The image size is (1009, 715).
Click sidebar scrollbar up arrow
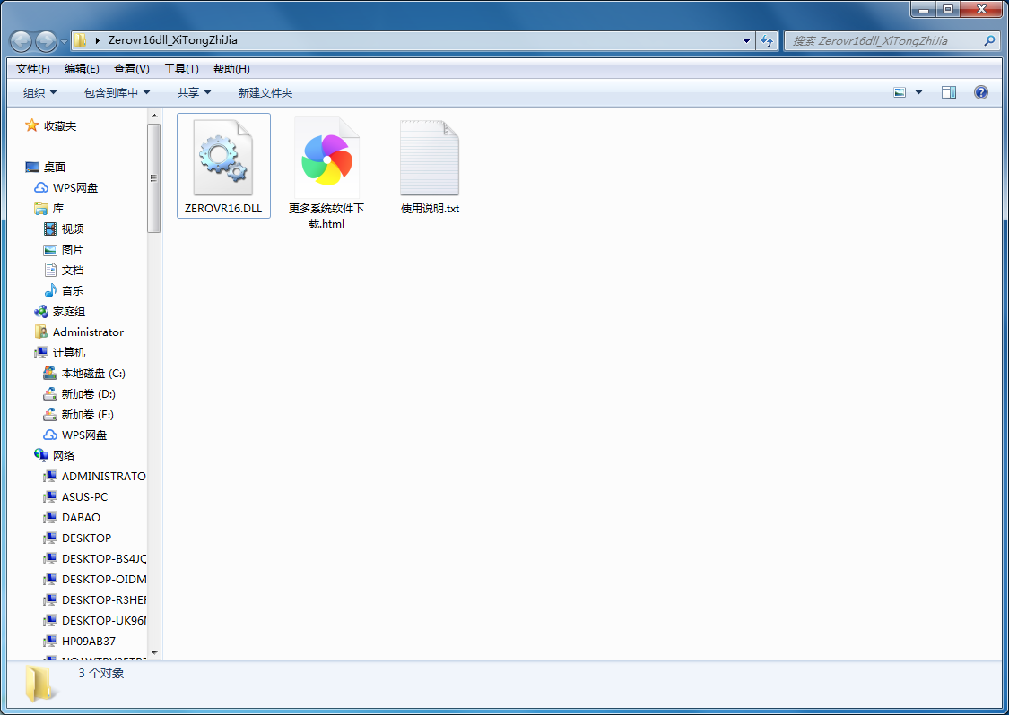pos(153,116)
